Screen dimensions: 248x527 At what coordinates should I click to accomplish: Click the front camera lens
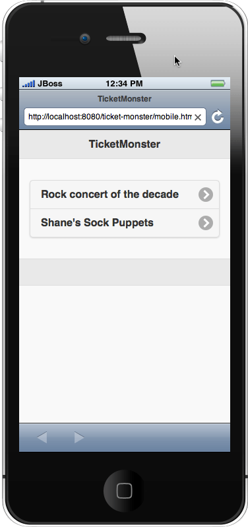click(84, 39)
